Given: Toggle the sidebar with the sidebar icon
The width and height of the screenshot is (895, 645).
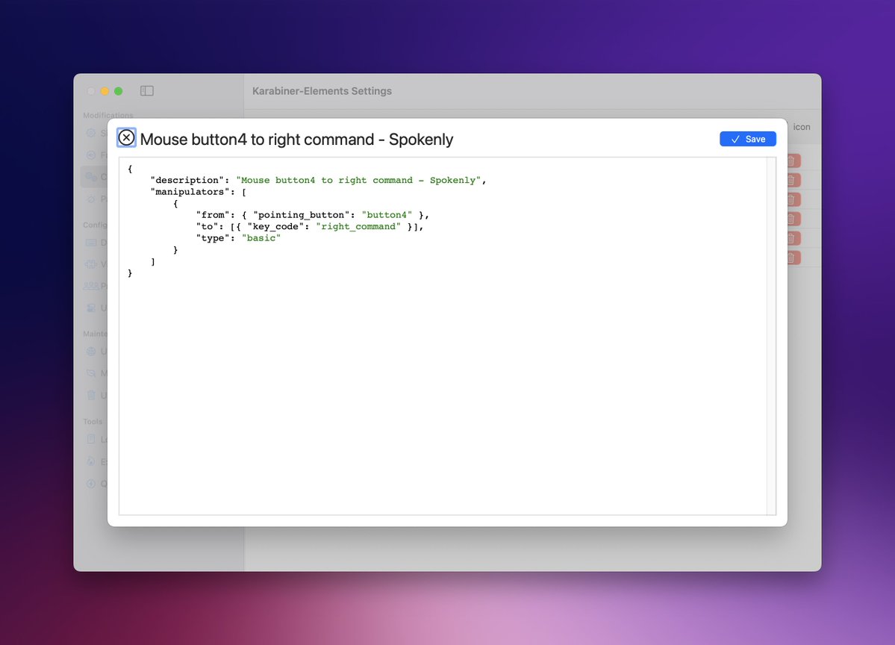Looking at the screenshot, I should coord(147,91).
